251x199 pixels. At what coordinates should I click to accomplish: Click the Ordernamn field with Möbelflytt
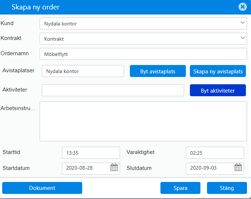(143, 54)
